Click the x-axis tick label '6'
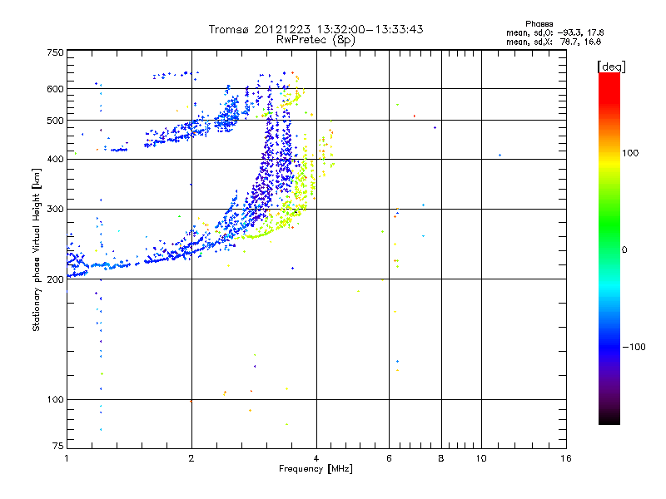Screen dimensions: 666x499 click(389, 458)
